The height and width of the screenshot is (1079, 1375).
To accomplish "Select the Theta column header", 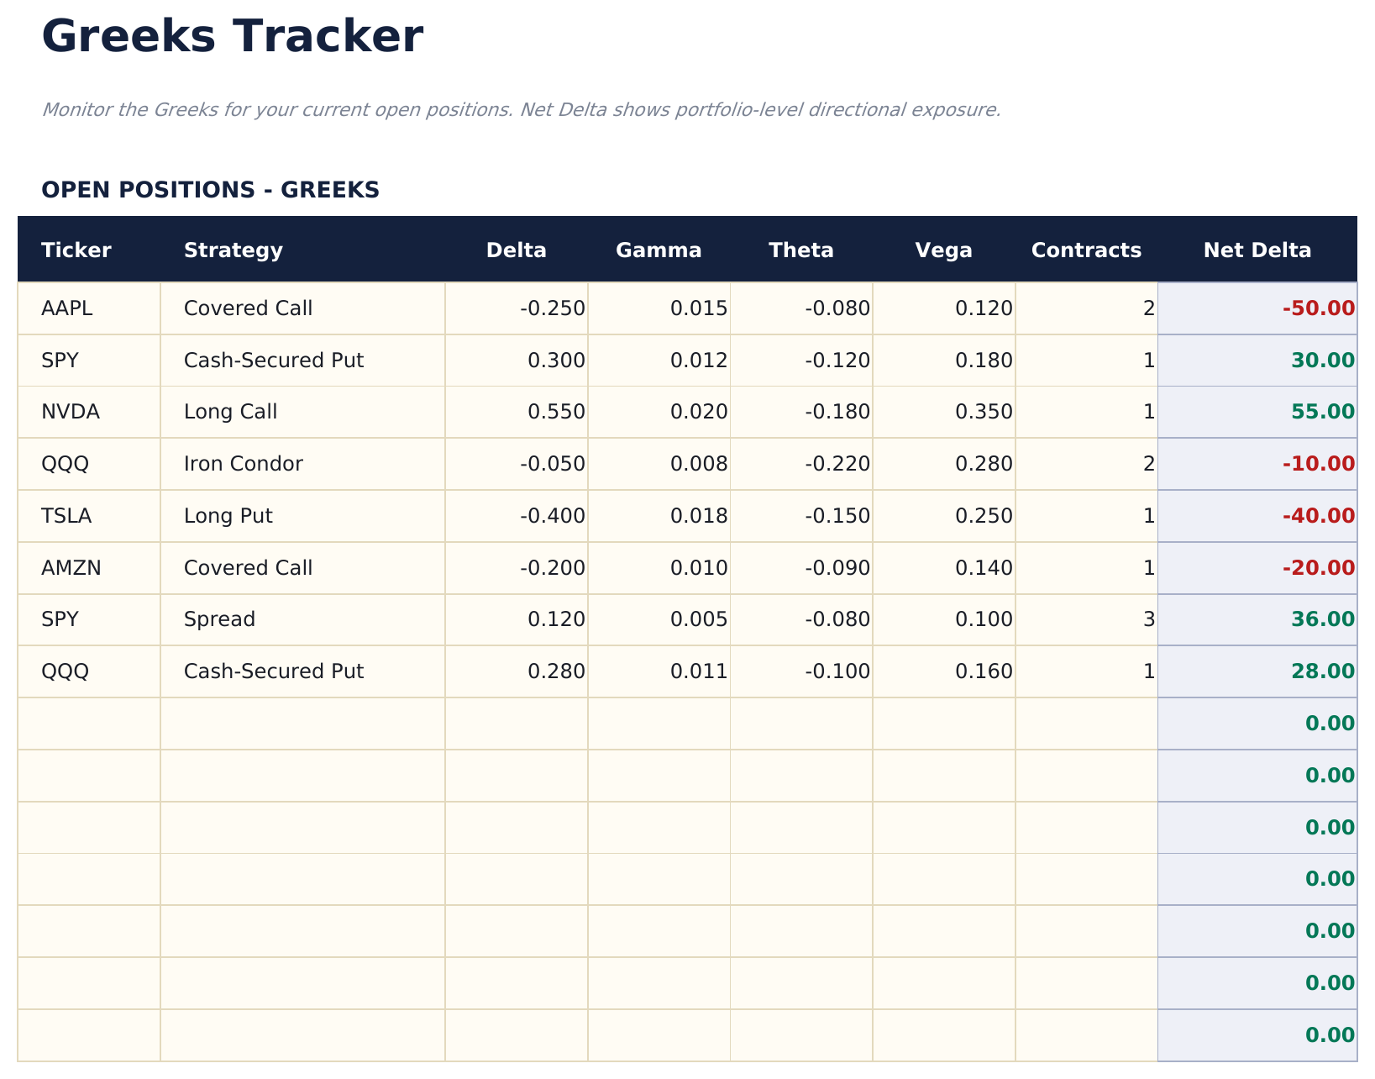I will 800,250.
